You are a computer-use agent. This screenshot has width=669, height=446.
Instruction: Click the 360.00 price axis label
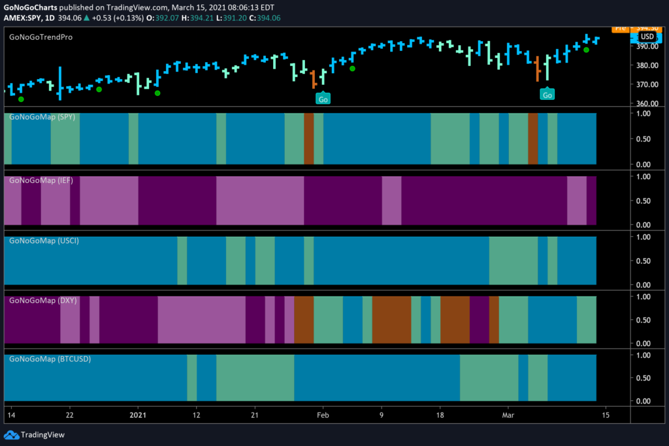647,103
